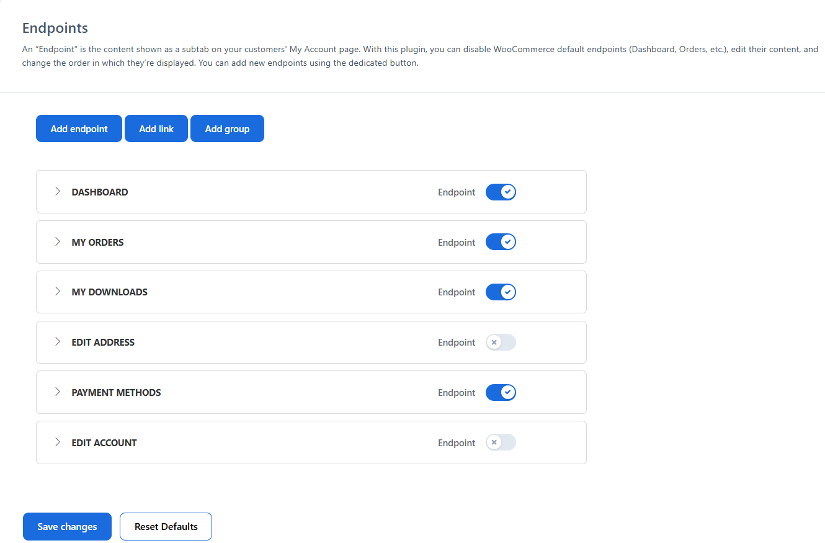Enable the EDIT ADDRESS endpoint toggle
The height and width of the screenshot is (543, 825).
[x=501, y=342]
